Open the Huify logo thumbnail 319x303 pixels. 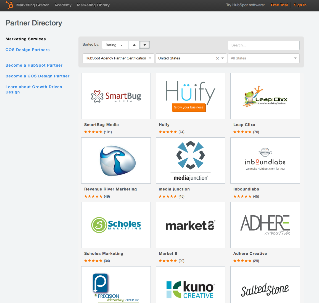pos(190,96)
